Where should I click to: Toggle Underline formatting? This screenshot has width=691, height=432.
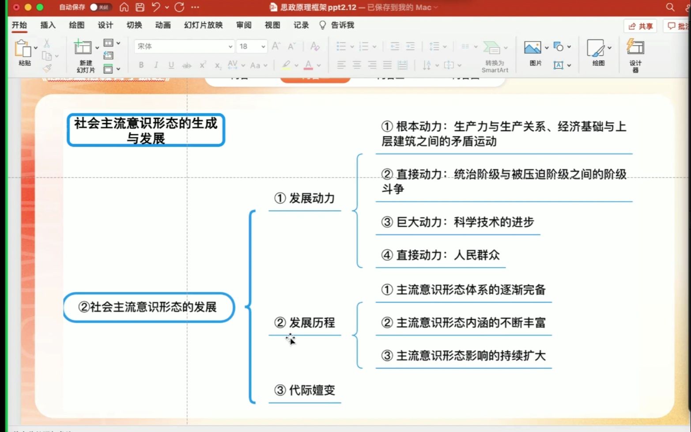(x=171, y=65)
